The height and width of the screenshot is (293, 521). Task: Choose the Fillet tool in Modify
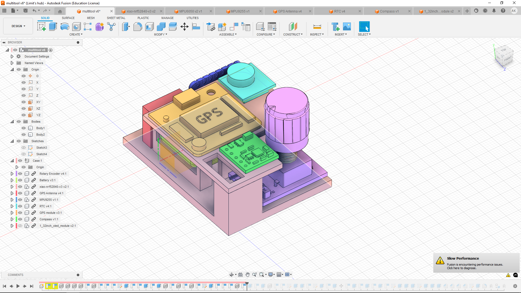point(138,27)
